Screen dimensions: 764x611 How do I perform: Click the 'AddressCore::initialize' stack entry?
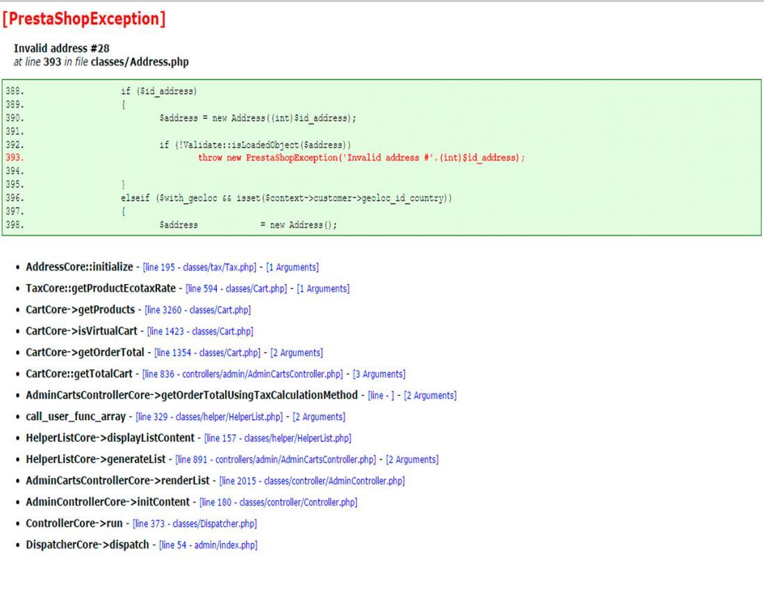coord(79,267)
